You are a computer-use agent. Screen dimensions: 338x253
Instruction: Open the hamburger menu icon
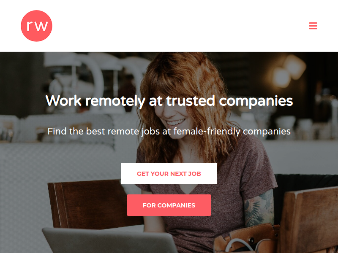pyautogui.click(x=313, y=26)
